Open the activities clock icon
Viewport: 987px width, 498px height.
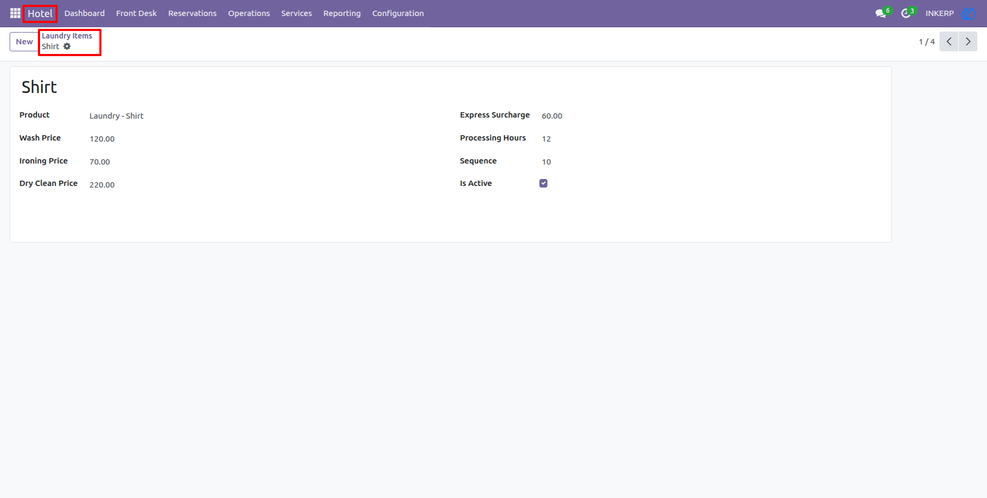pyautogui.click(x=906, y=13)
